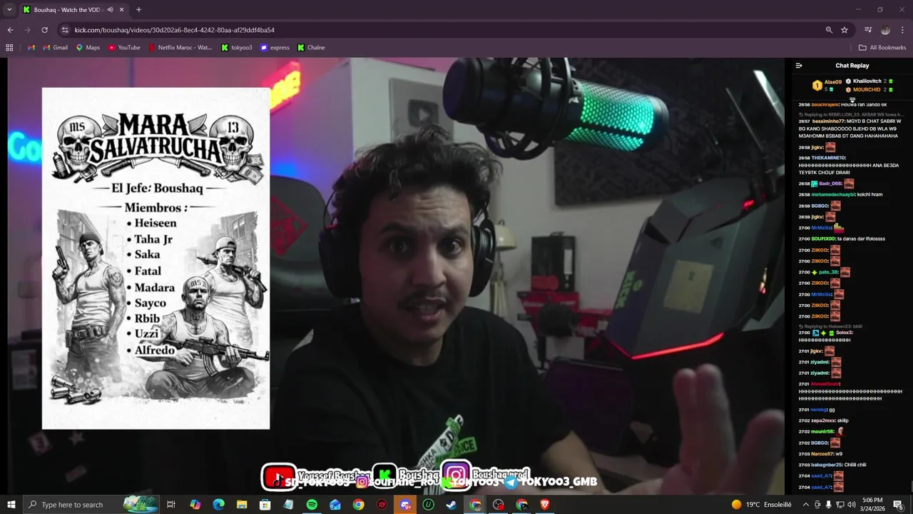
Task: Open the 19°C Ensoleillé weather widget
Action: (x=760, y=505)
